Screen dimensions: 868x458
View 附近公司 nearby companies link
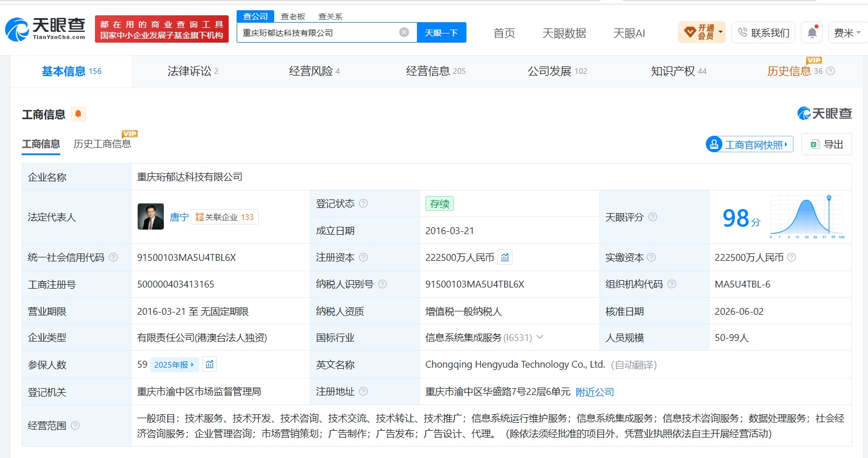click(x=595, y=392)
